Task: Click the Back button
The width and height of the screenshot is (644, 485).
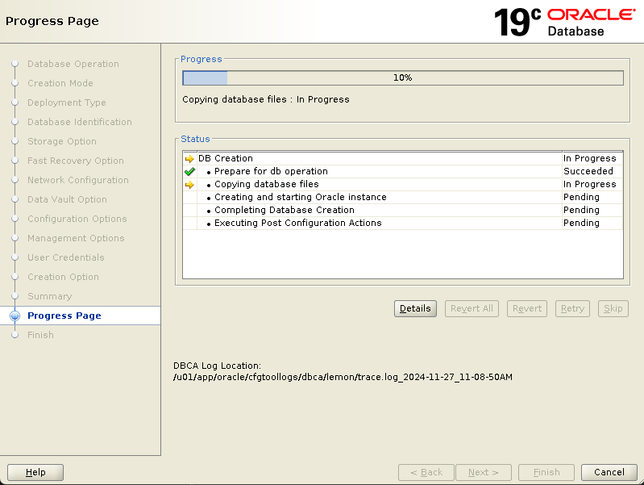Action: (426, 472)
